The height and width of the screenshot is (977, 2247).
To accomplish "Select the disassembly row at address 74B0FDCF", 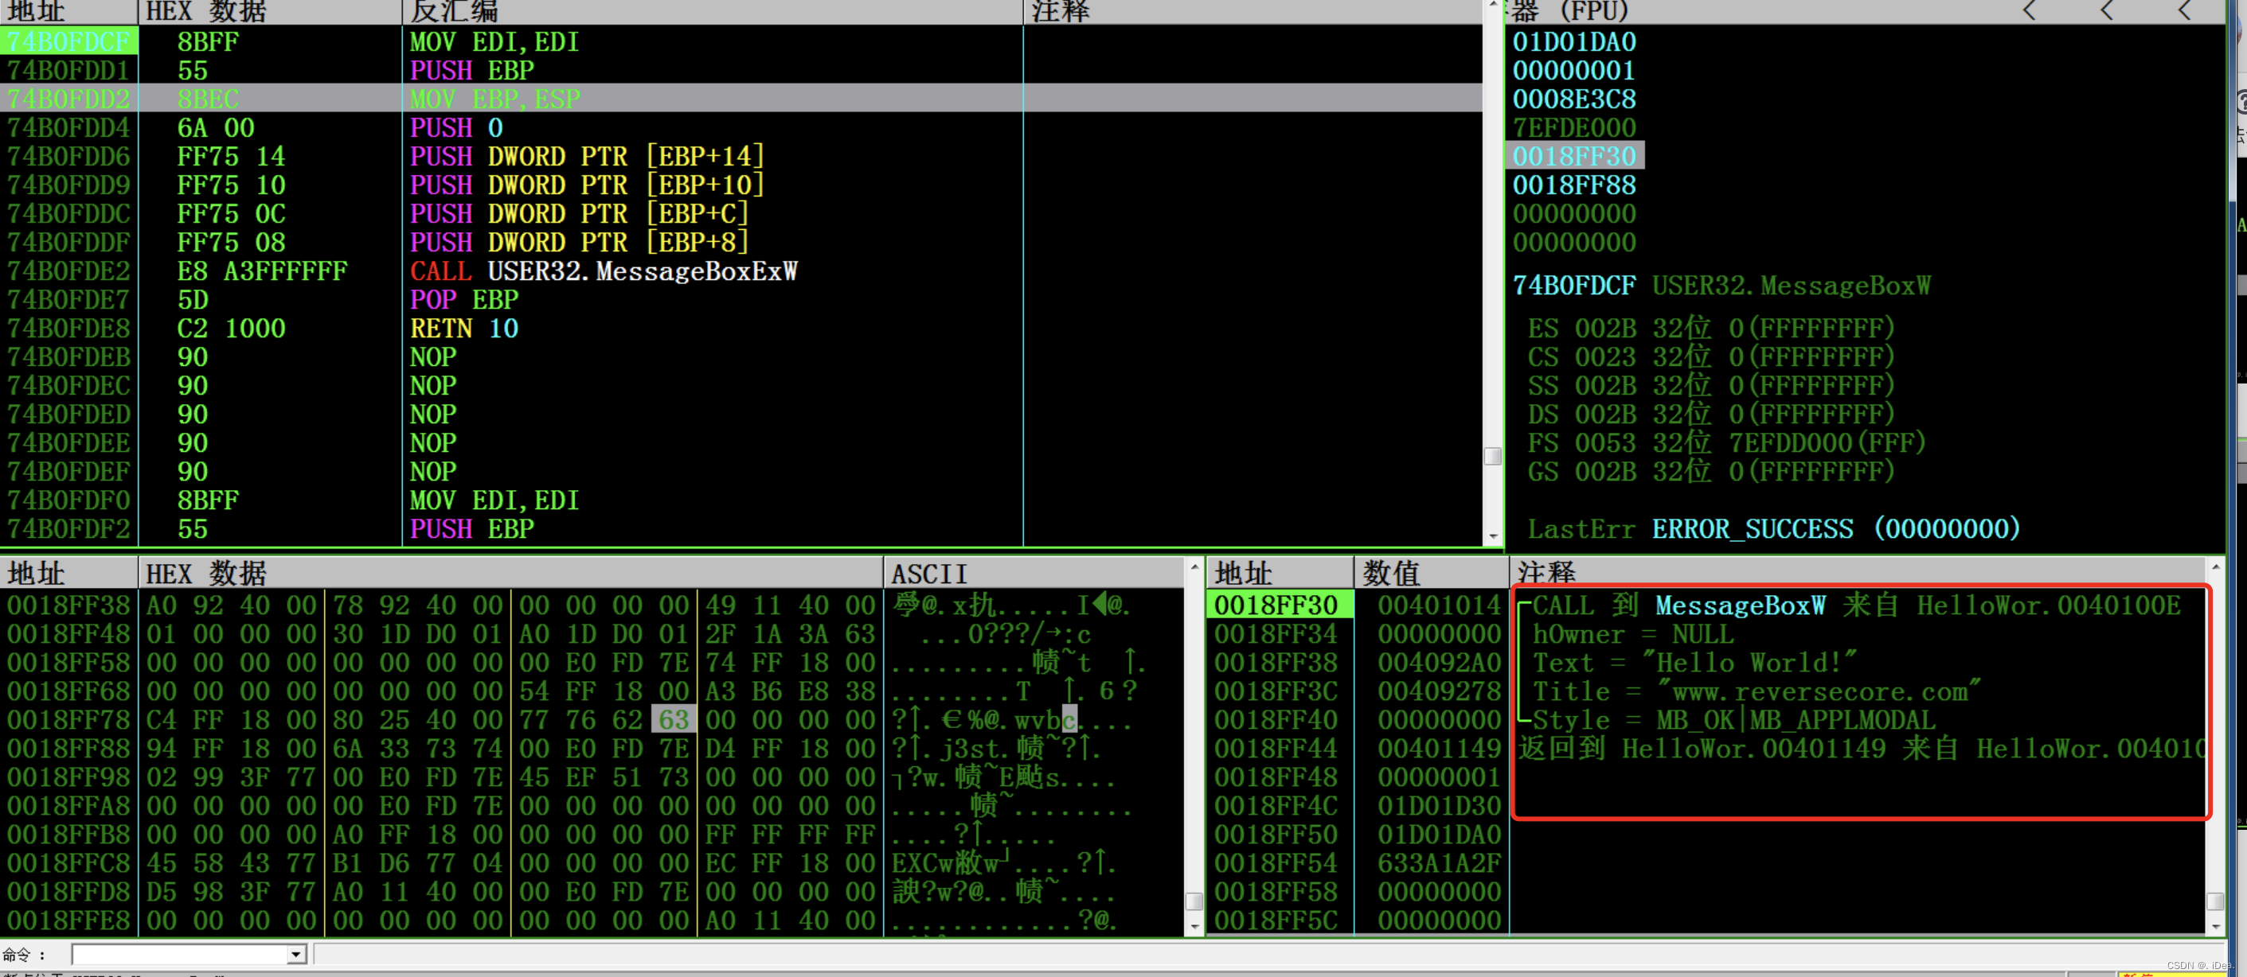I will [x=741, y=42].
